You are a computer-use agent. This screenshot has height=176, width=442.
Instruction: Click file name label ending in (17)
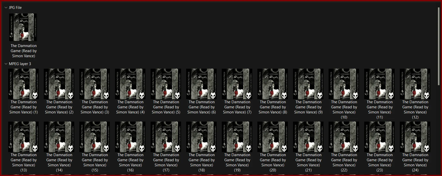tap(166, 163)
